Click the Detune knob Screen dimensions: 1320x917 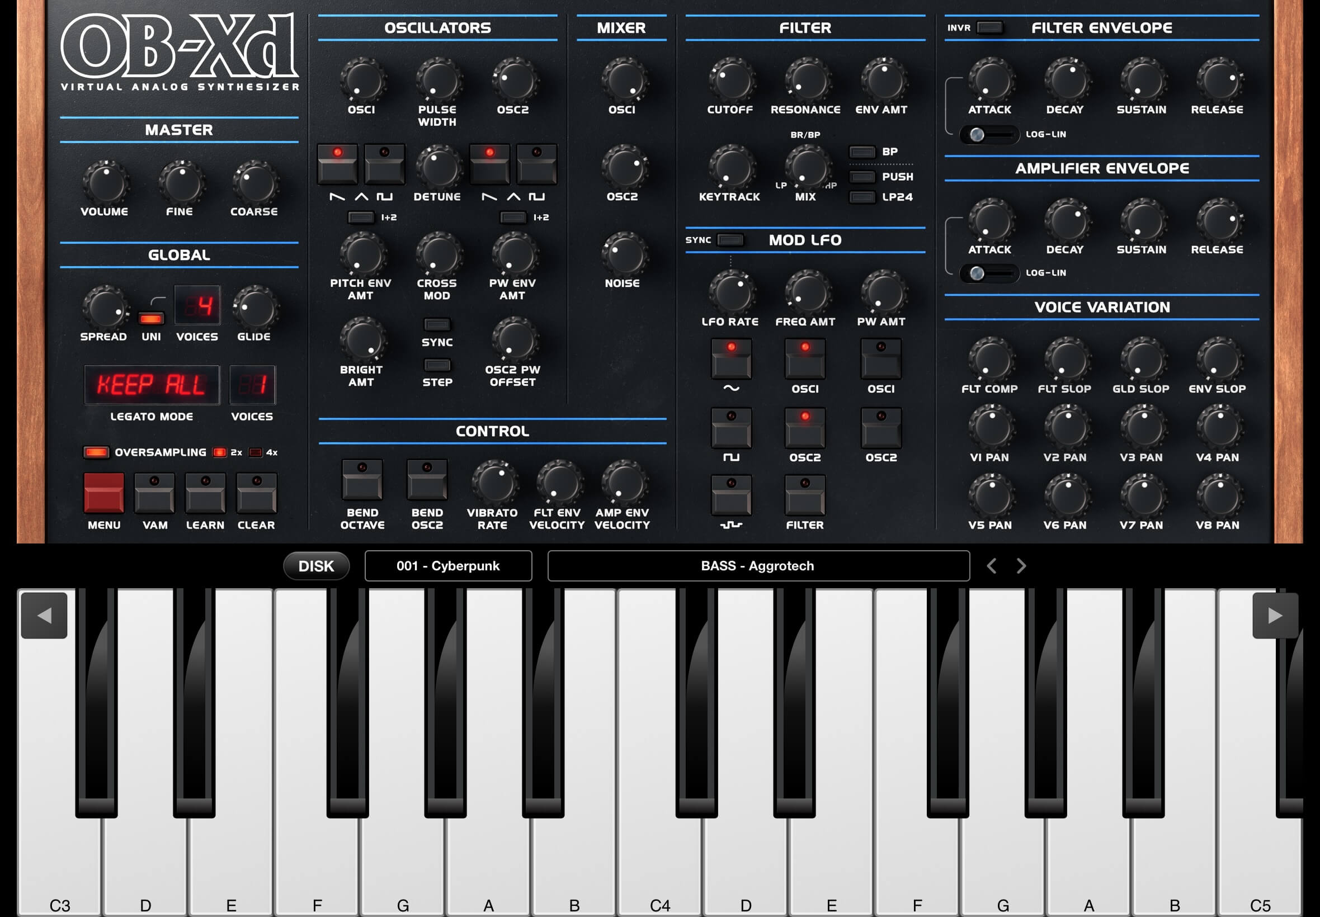pyautogui.click(x=439, y=168)
